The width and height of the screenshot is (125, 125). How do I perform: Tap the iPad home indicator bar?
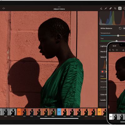59,118
